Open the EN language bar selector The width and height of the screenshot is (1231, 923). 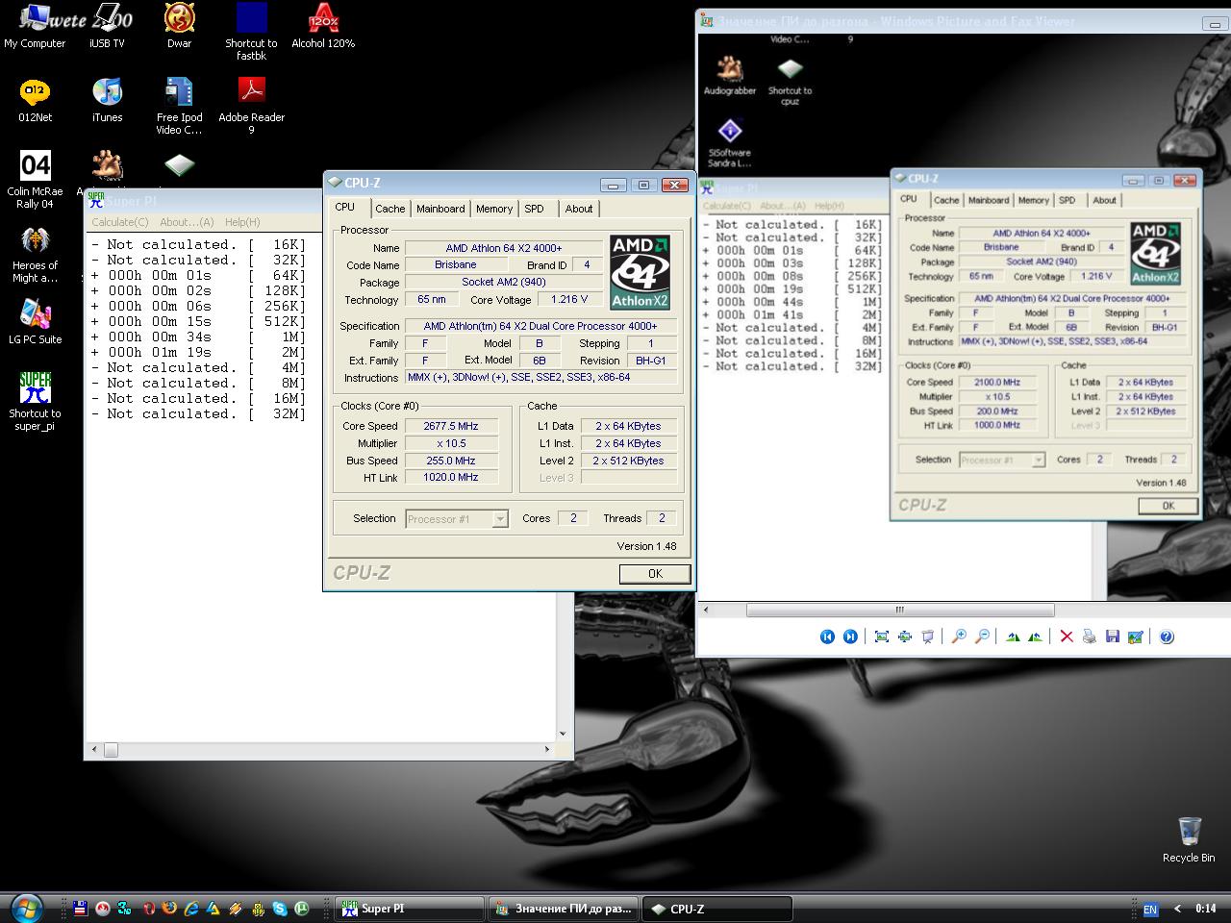click(x=1149, y=909)
